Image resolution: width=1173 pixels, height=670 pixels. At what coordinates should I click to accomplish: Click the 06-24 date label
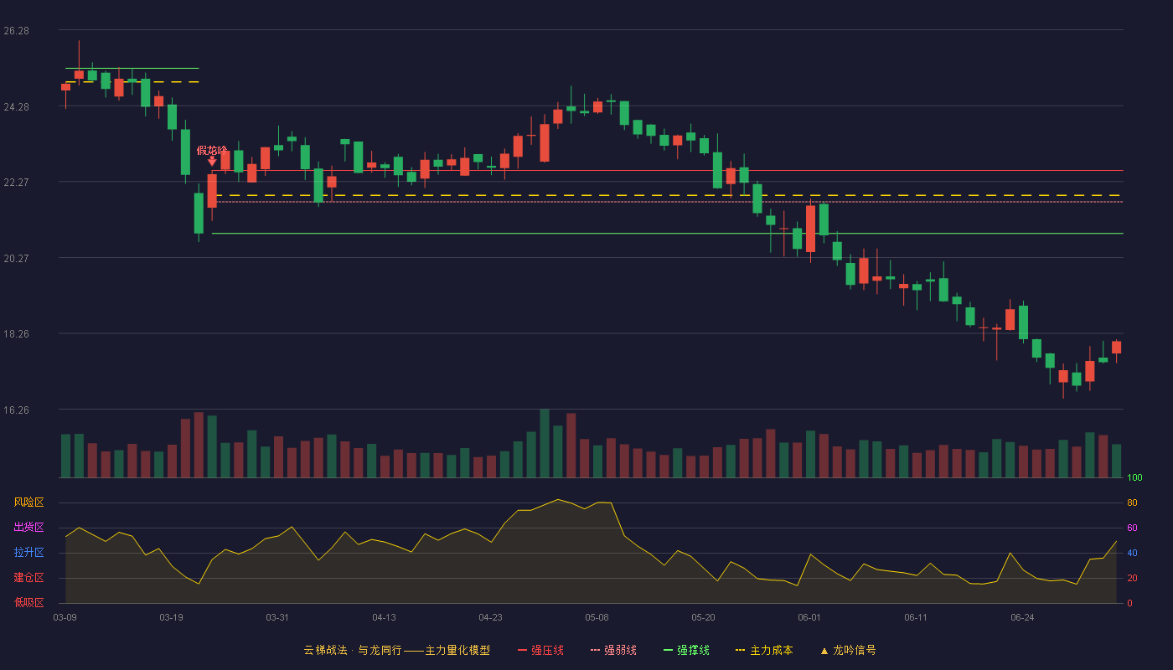tap(1022, 617)
